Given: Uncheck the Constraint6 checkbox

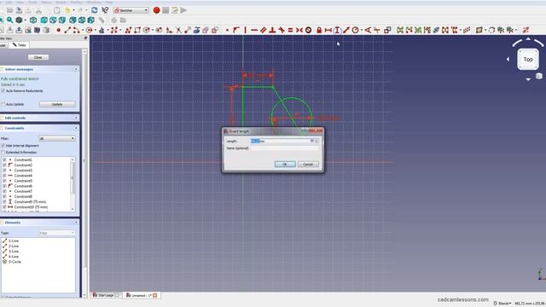Looking at the screenshot, I should point(4,186).
